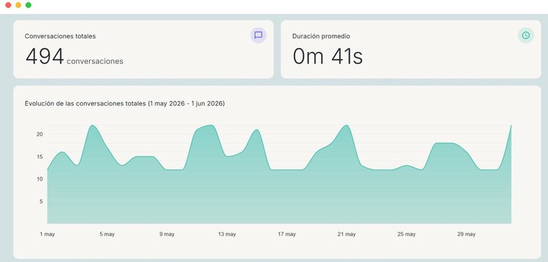Click the red close window button
This screenshot has height=262, width=548.
click(8, 5)
